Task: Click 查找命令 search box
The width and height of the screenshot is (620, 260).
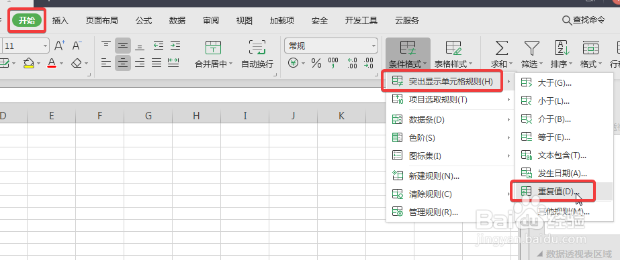Action: click(x=584, y=21)
